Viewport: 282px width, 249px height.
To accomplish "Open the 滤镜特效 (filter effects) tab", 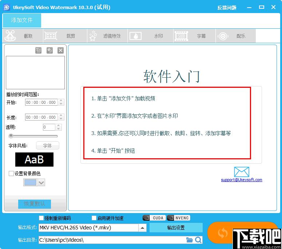I will [107, 36].
